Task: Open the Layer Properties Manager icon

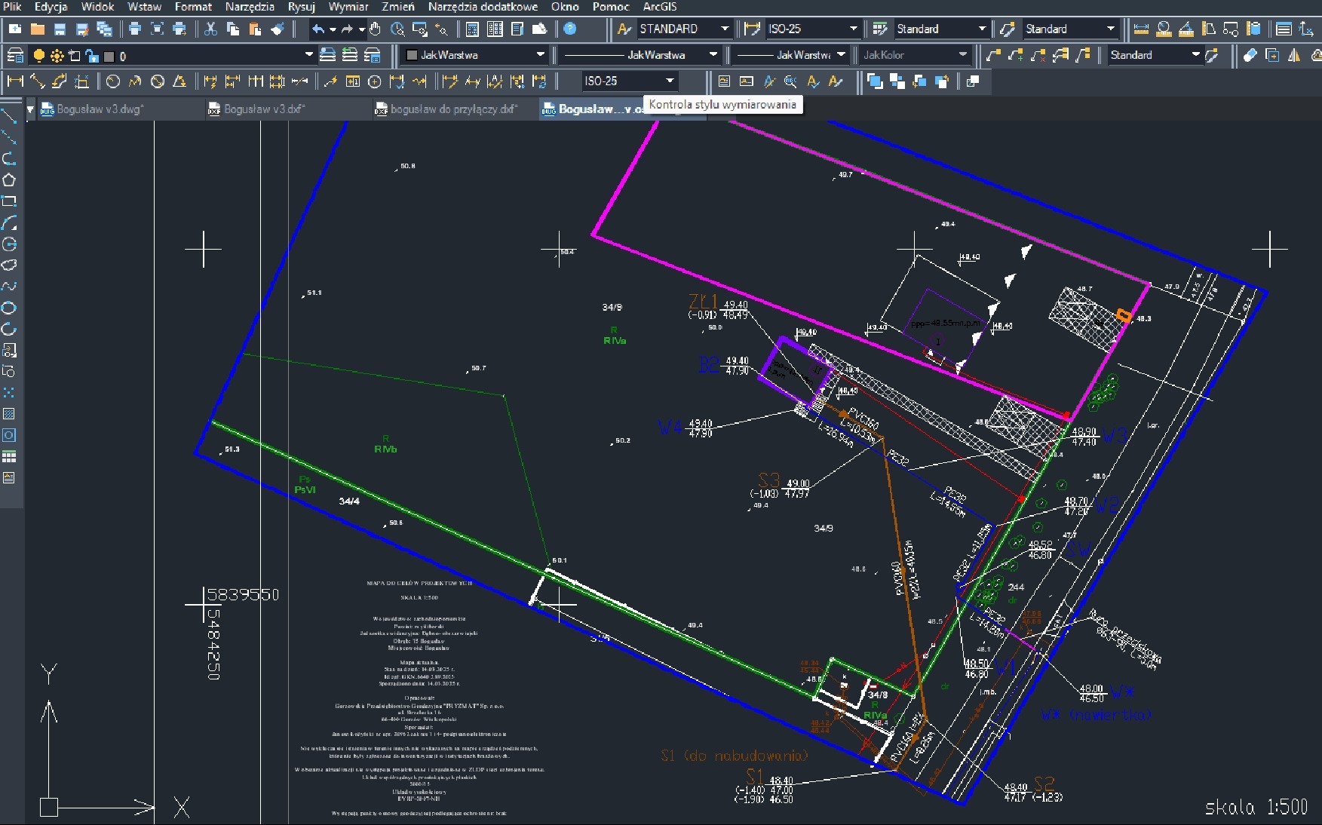Action: (14, 55)
